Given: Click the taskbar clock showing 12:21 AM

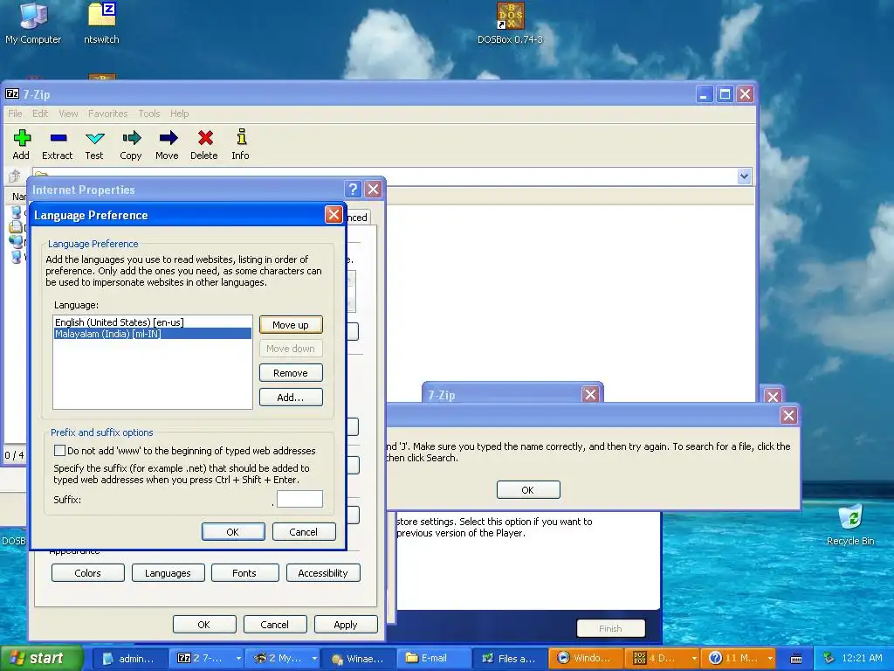Looking at the screenshot, I should 862,658.
